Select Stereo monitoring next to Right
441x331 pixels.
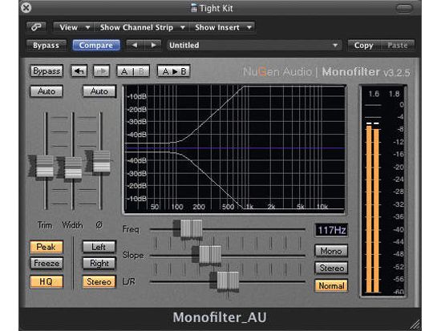pyautogui.click(x=99, y=281)
